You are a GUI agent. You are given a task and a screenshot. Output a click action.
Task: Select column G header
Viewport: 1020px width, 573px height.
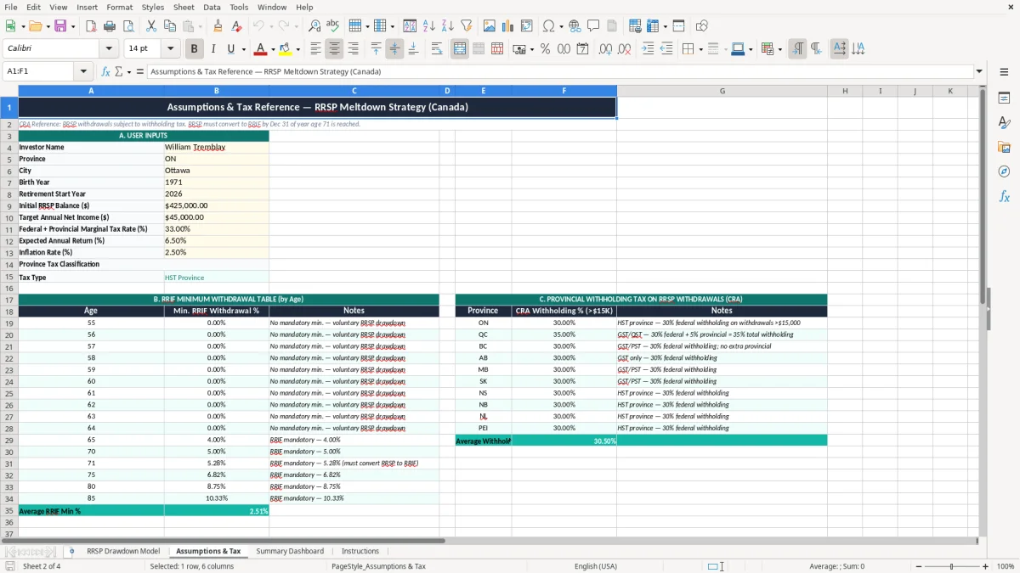tap(722, 91)
